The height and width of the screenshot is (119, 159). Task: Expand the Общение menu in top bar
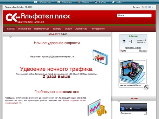point(66,2)
